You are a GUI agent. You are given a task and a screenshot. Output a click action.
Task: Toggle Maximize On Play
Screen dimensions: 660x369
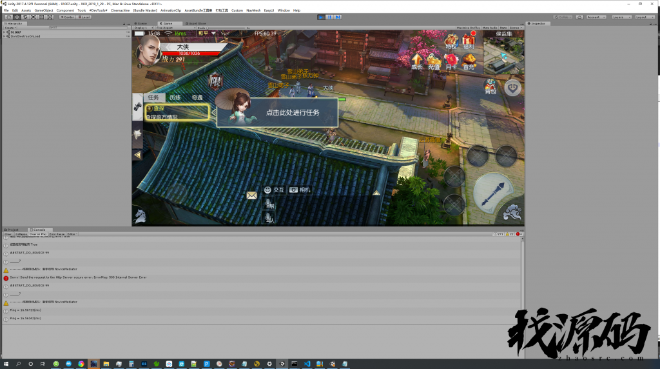point(469,28)
